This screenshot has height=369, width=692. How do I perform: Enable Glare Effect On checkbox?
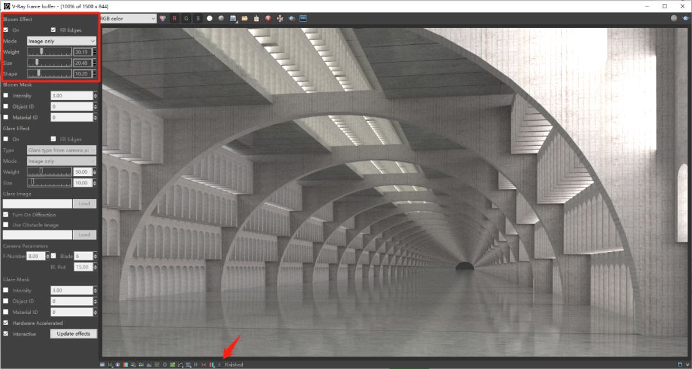6,139
